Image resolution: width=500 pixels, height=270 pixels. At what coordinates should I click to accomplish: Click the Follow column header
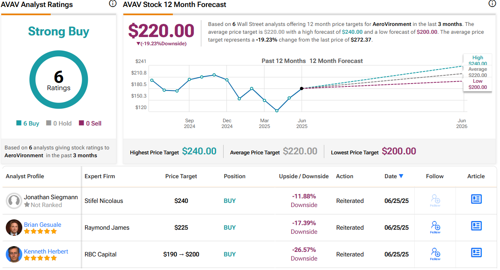(x=435, y=176)
